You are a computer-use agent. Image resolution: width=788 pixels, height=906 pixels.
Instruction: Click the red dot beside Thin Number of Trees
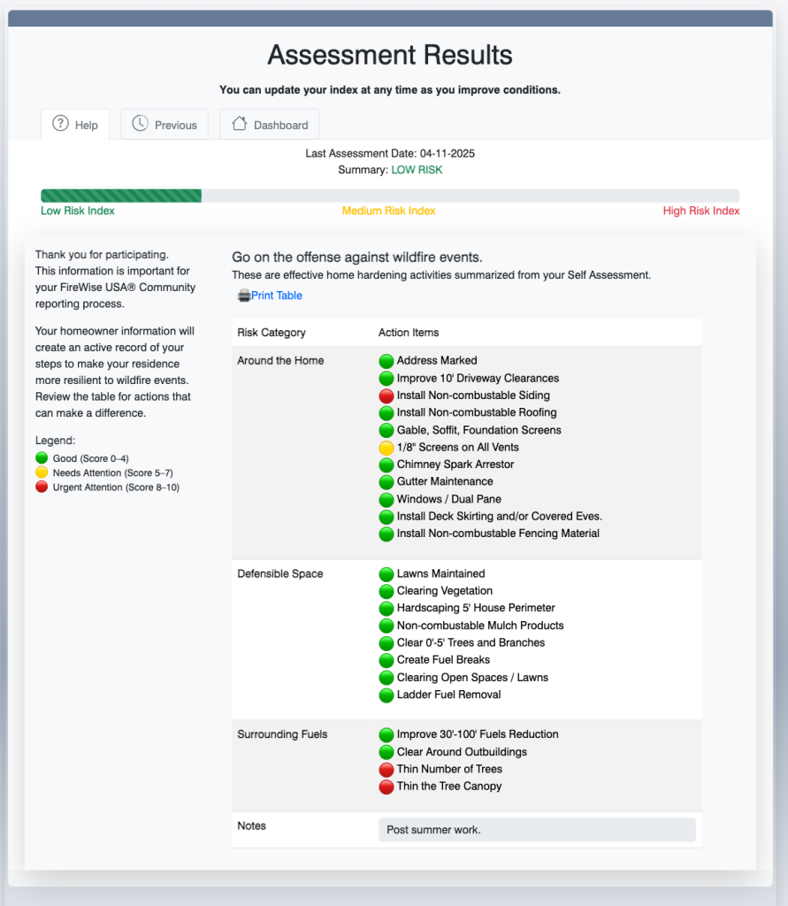click(x=386, y=770)
